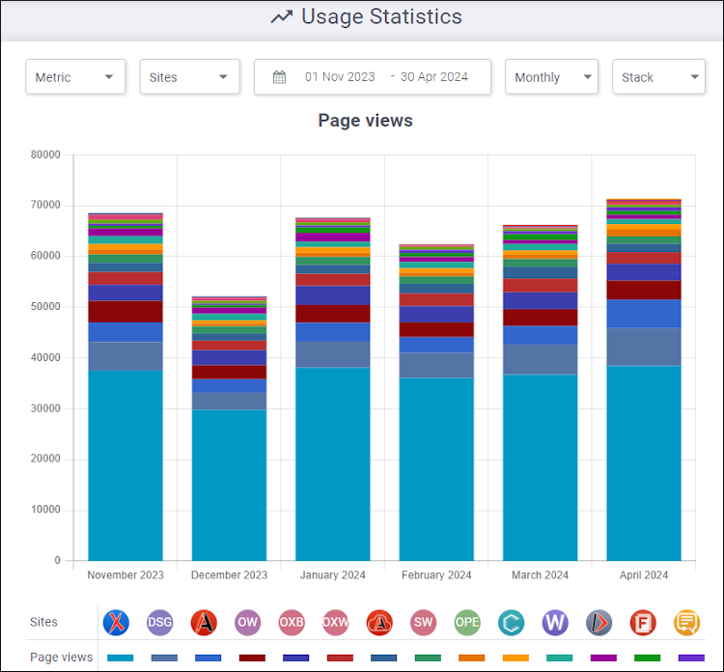Click the SW site icon
The image size is (724, 672).
pos(424,623)
